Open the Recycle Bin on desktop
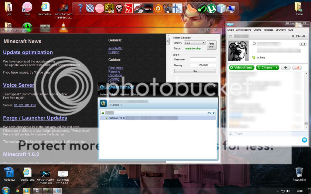This screenshot has width=311, height=194. 299,172
